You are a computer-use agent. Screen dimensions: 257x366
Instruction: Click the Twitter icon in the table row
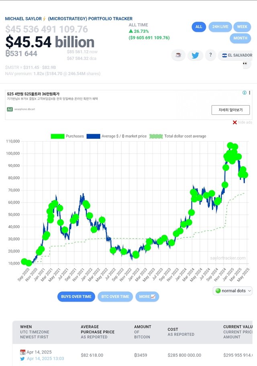22,359
